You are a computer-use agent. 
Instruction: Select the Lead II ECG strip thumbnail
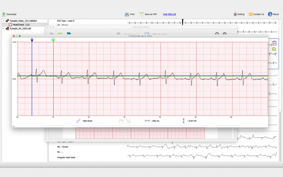[202, 23]
